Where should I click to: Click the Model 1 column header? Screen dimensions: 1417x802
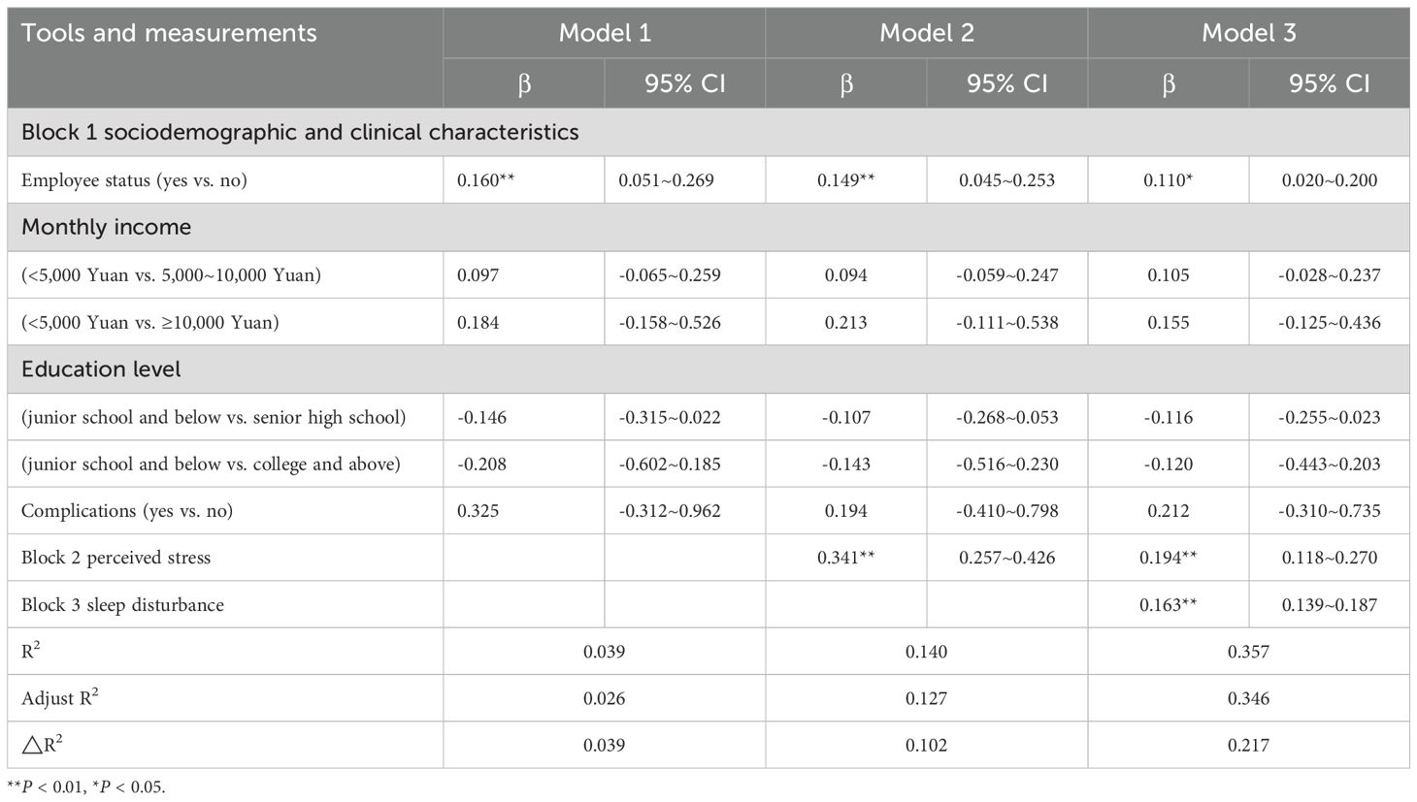(605, 33)
